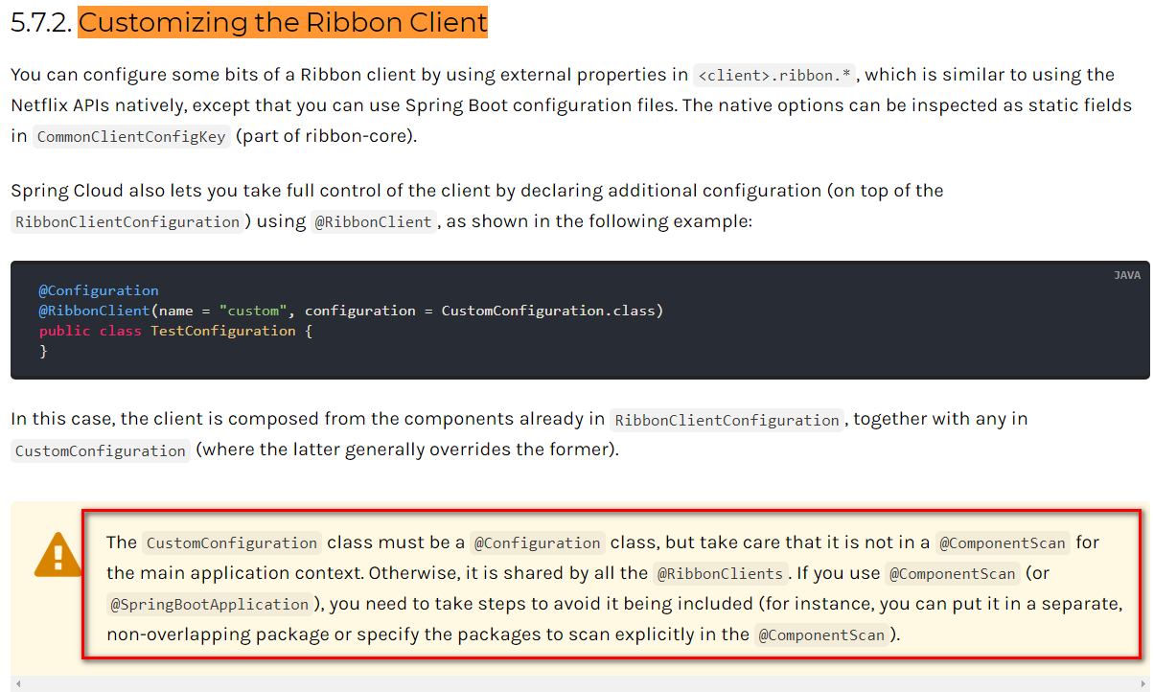Viewport: 1154px width, 692px height.
Task: Click the @RibbonClient inline code in paragraph
Action: (x=373, y=222)
